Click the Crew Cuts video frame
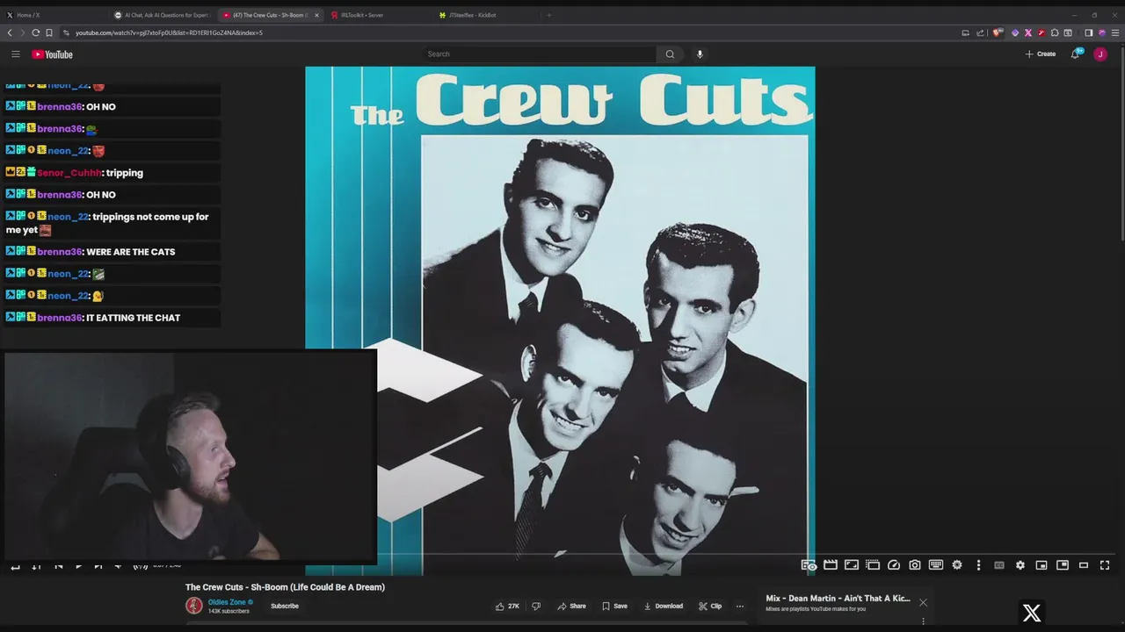 tap(560, 320)
